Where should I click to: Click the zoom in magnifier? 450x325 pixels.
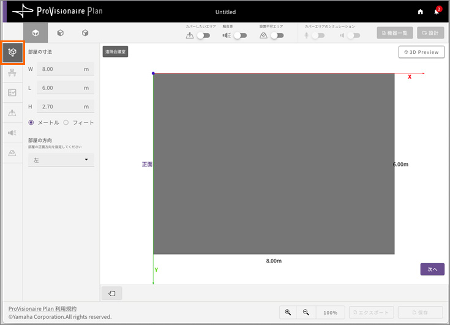288,312
